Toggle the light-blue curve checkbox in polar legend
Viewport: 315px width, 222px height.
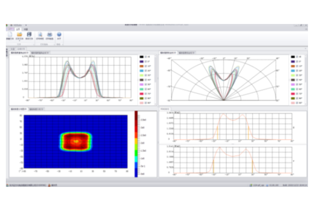coord(297,71)
